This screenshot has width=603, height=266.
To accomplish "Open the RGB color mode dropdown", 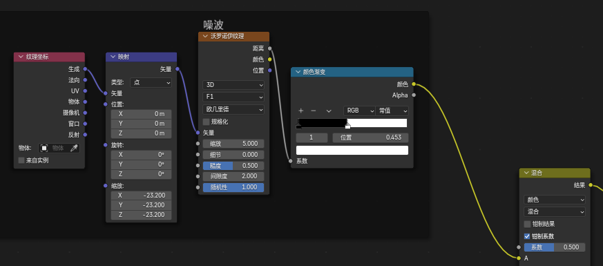I will (x=359, y=111).
